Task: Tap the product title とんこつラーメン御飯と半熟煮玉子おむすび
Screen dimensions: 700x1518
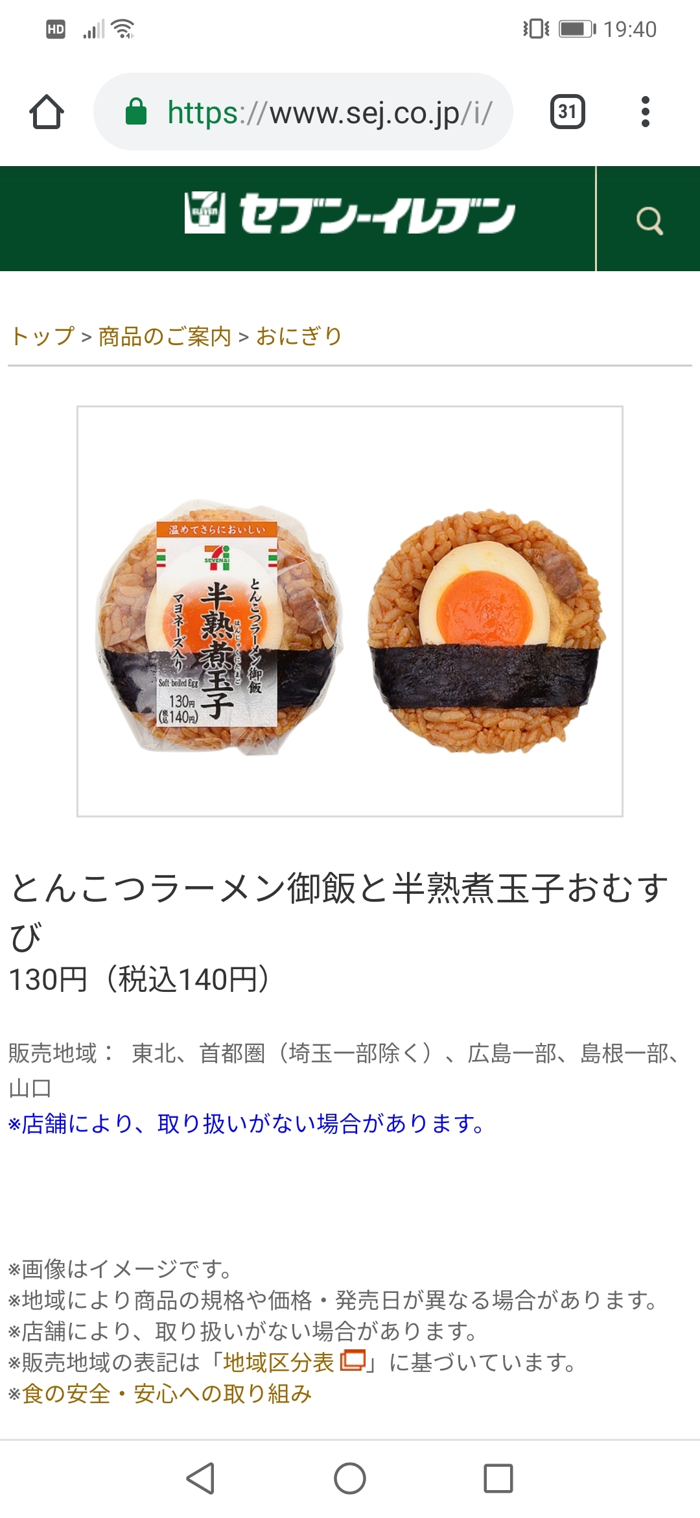Action: (339, 912)
